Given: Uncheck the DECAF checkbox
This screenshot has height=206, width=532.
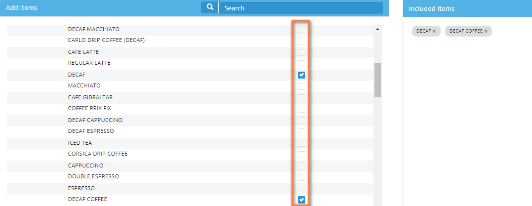Looking at the screenshot, I should click(301, 75).
